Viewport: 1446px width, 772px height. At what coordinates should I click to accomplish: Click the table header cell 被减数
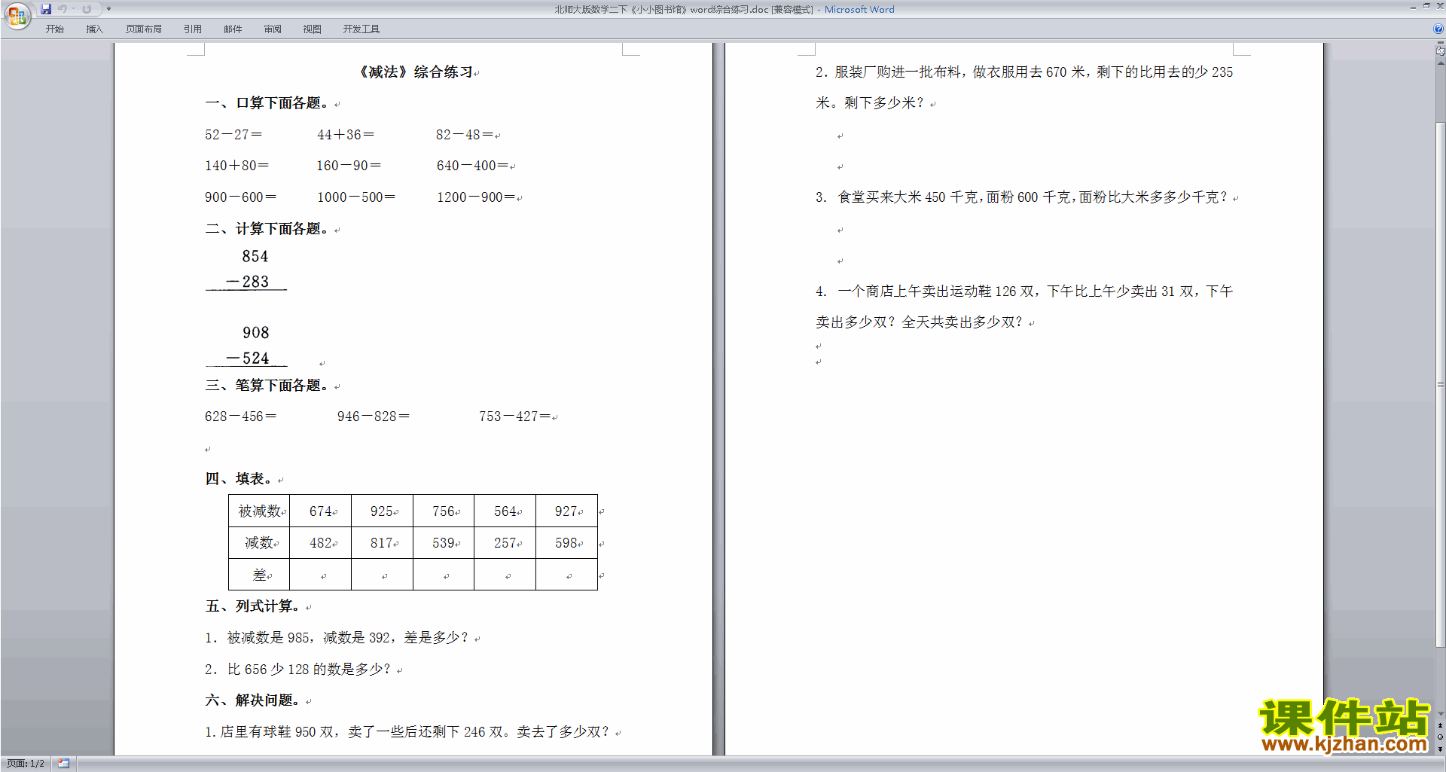coord(259,511)
